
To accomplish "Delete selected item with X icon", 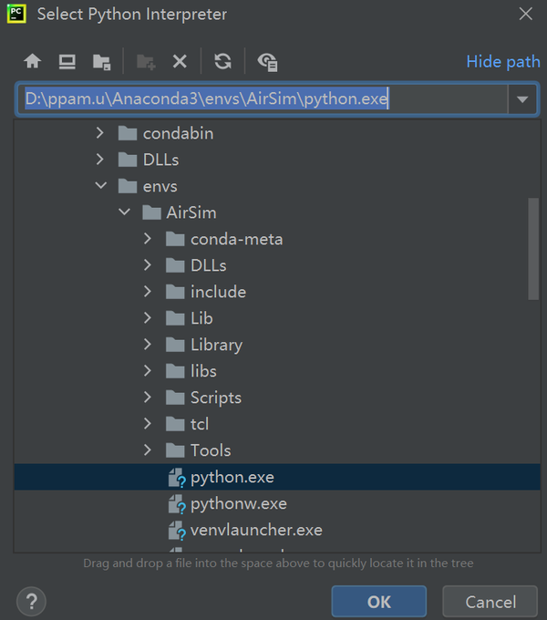I will point(180,61).
